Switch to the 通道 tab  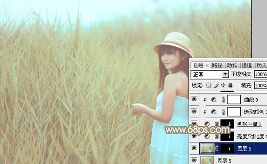coord(247,65)
